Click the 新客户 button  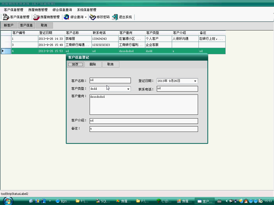point(9,25)
